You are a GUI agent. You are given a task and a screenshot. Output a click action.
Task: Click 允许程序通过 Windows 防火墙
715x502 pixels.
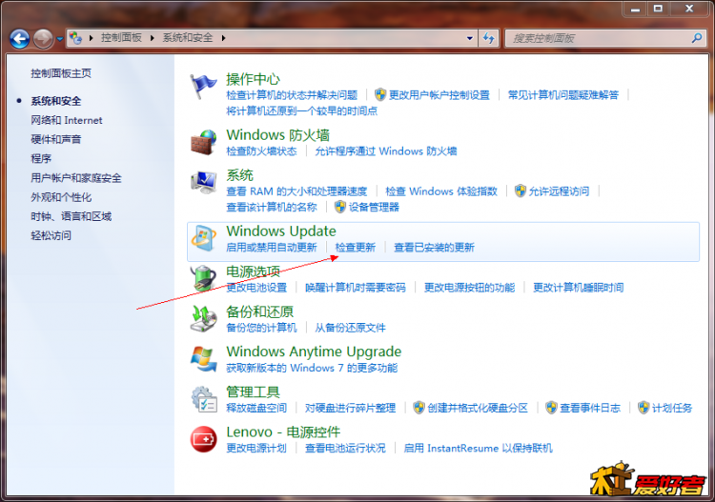[386, 151]
